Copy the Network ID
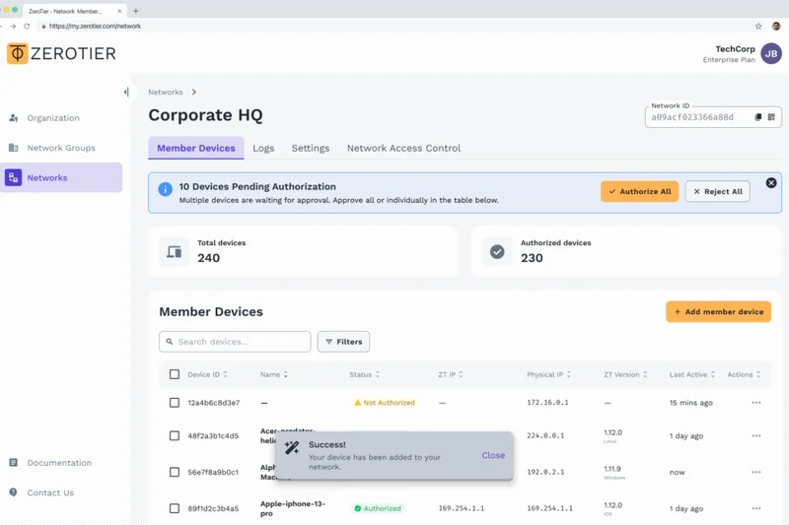789x525 pixels. click(x=758, y=117)
